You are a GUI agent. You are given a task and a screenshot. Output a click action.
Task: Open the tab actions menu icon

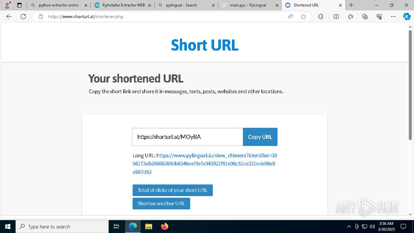pyautogui.click(x=19, y=5)
